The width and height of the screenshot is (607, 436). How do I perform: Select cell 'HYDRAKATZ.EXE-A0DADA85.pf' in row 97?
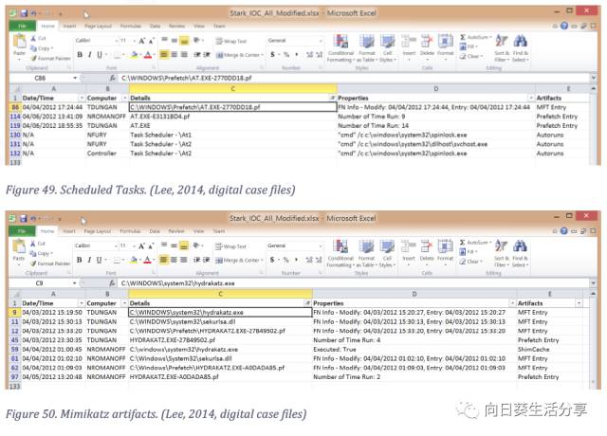click(x=220, y=377)
